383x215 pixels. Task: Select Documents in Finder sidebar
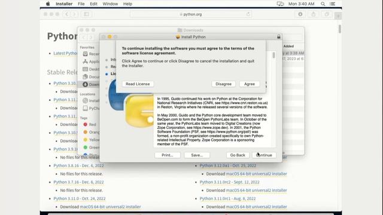click(91, 77)
